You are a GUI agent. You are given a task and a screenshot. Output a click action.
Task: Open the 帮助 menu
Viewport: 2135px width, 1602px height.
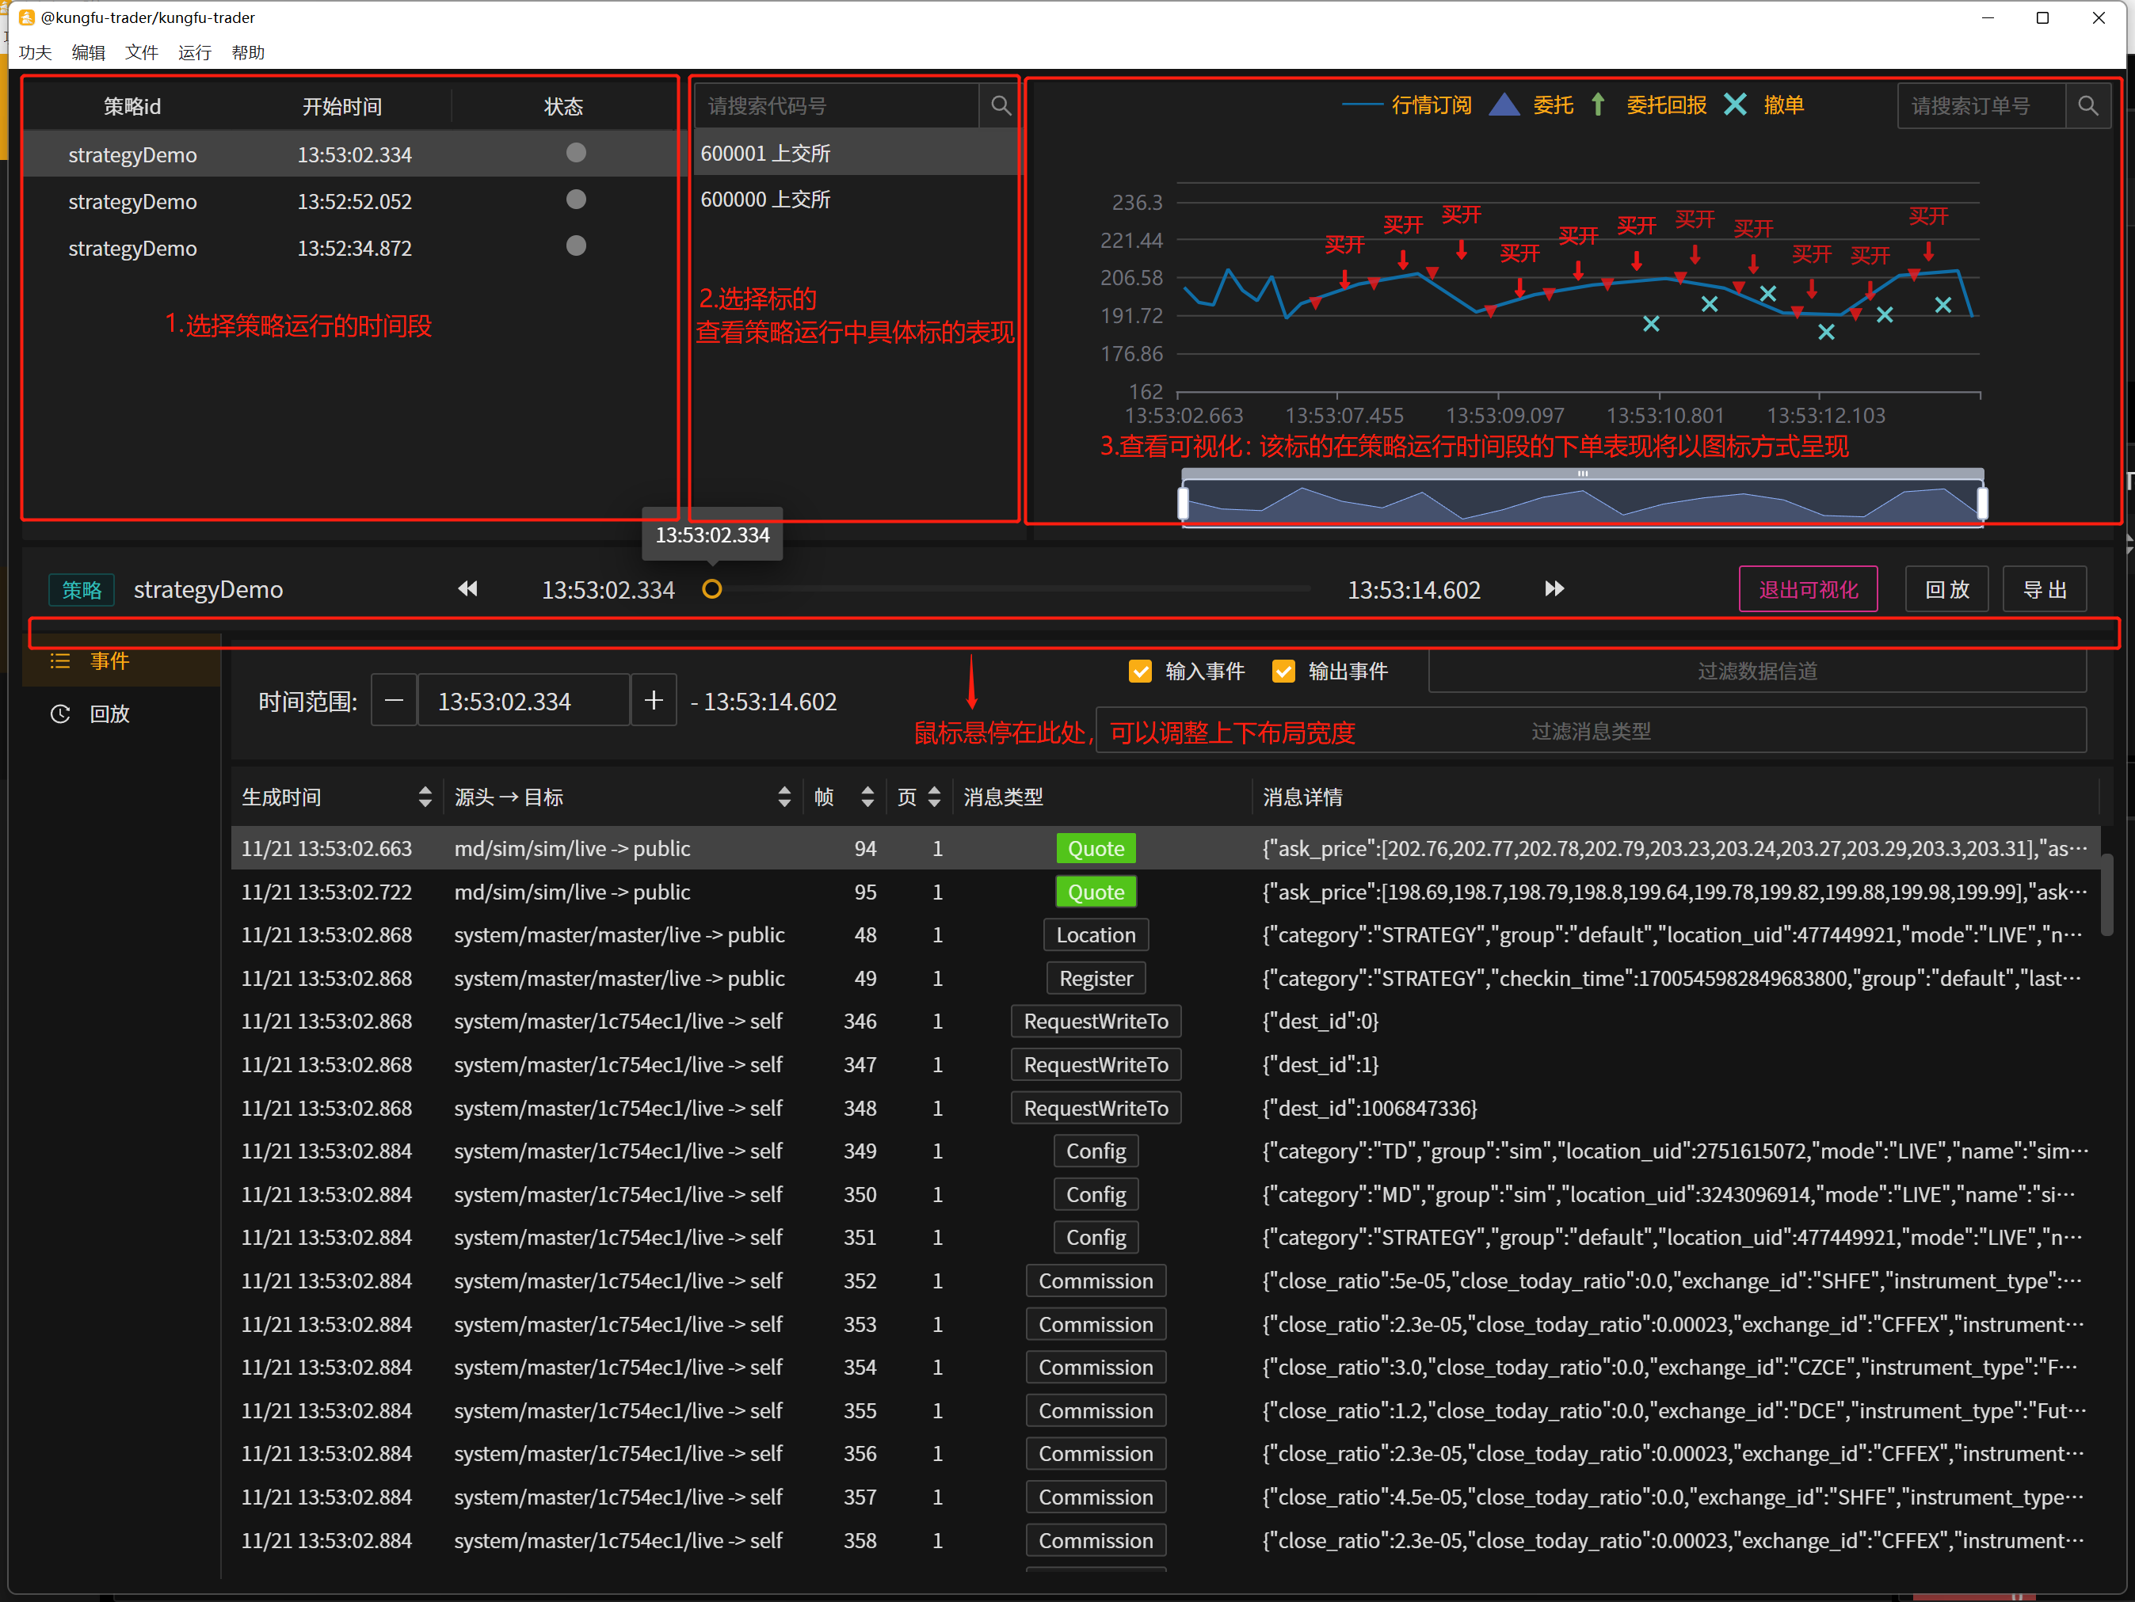[x=248, y=52]
